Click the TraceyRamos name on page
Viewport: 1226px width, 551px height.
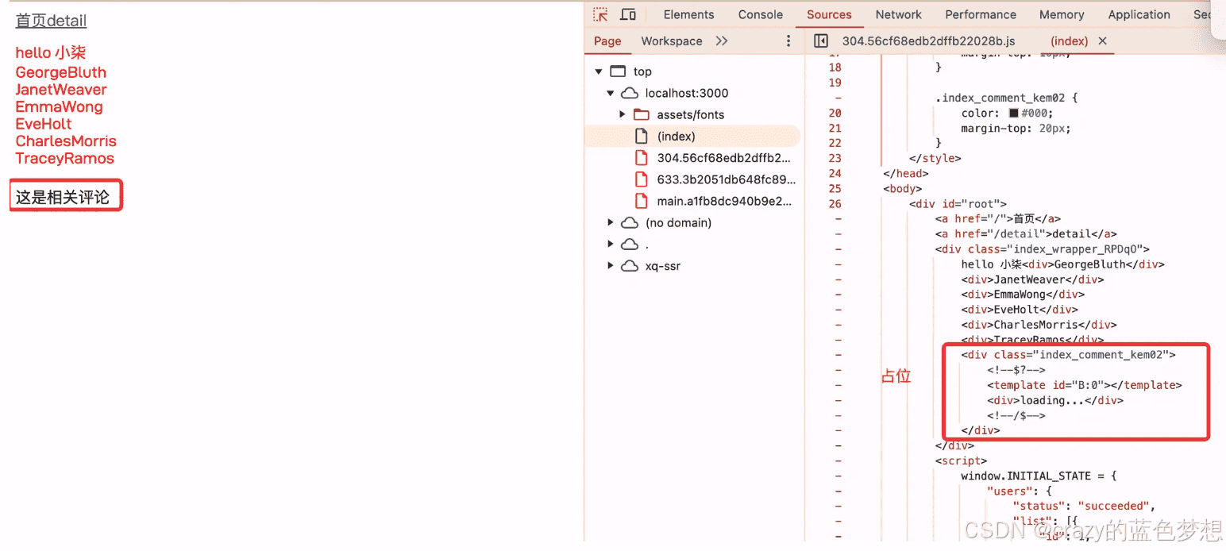click(65, 158)
